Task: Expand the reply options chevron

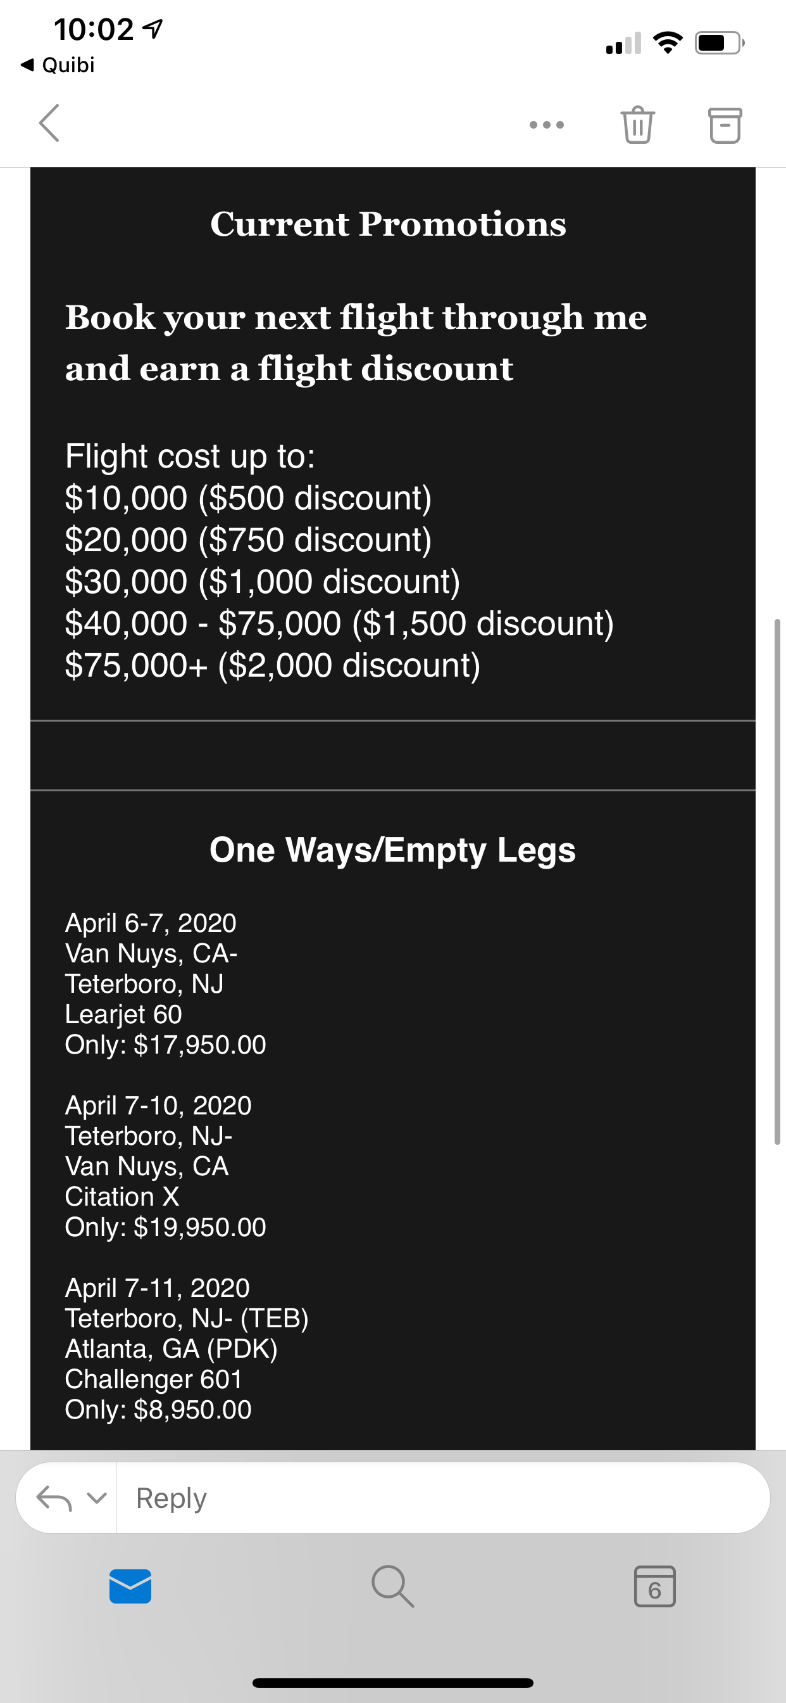Action: (96, 1498)
